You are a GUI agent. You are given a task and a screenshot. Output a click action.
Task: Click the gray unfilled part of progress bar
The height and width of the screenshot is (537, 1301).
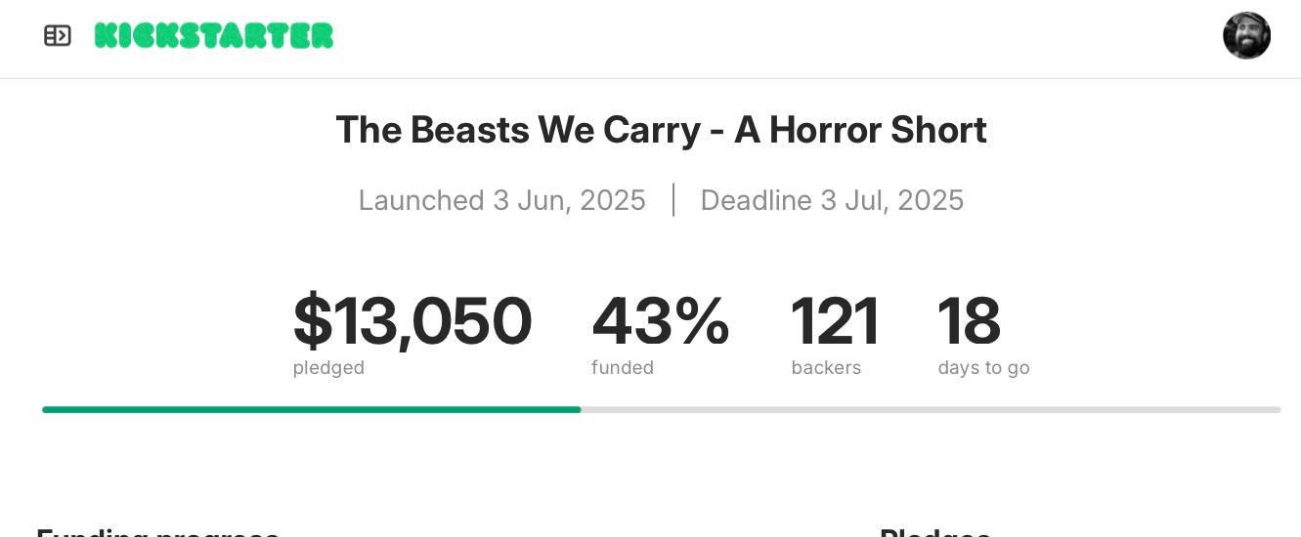[x=931, y=410]
